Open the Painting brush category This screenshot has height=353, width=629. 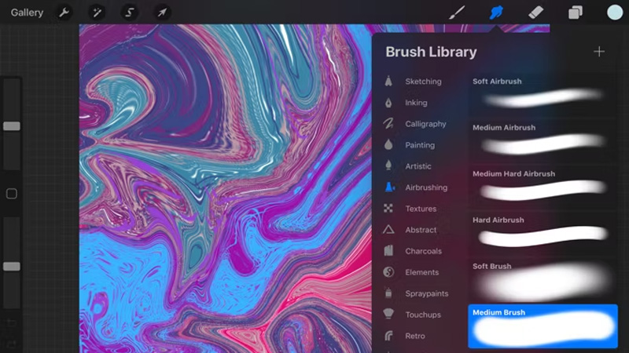click(420, 145)
